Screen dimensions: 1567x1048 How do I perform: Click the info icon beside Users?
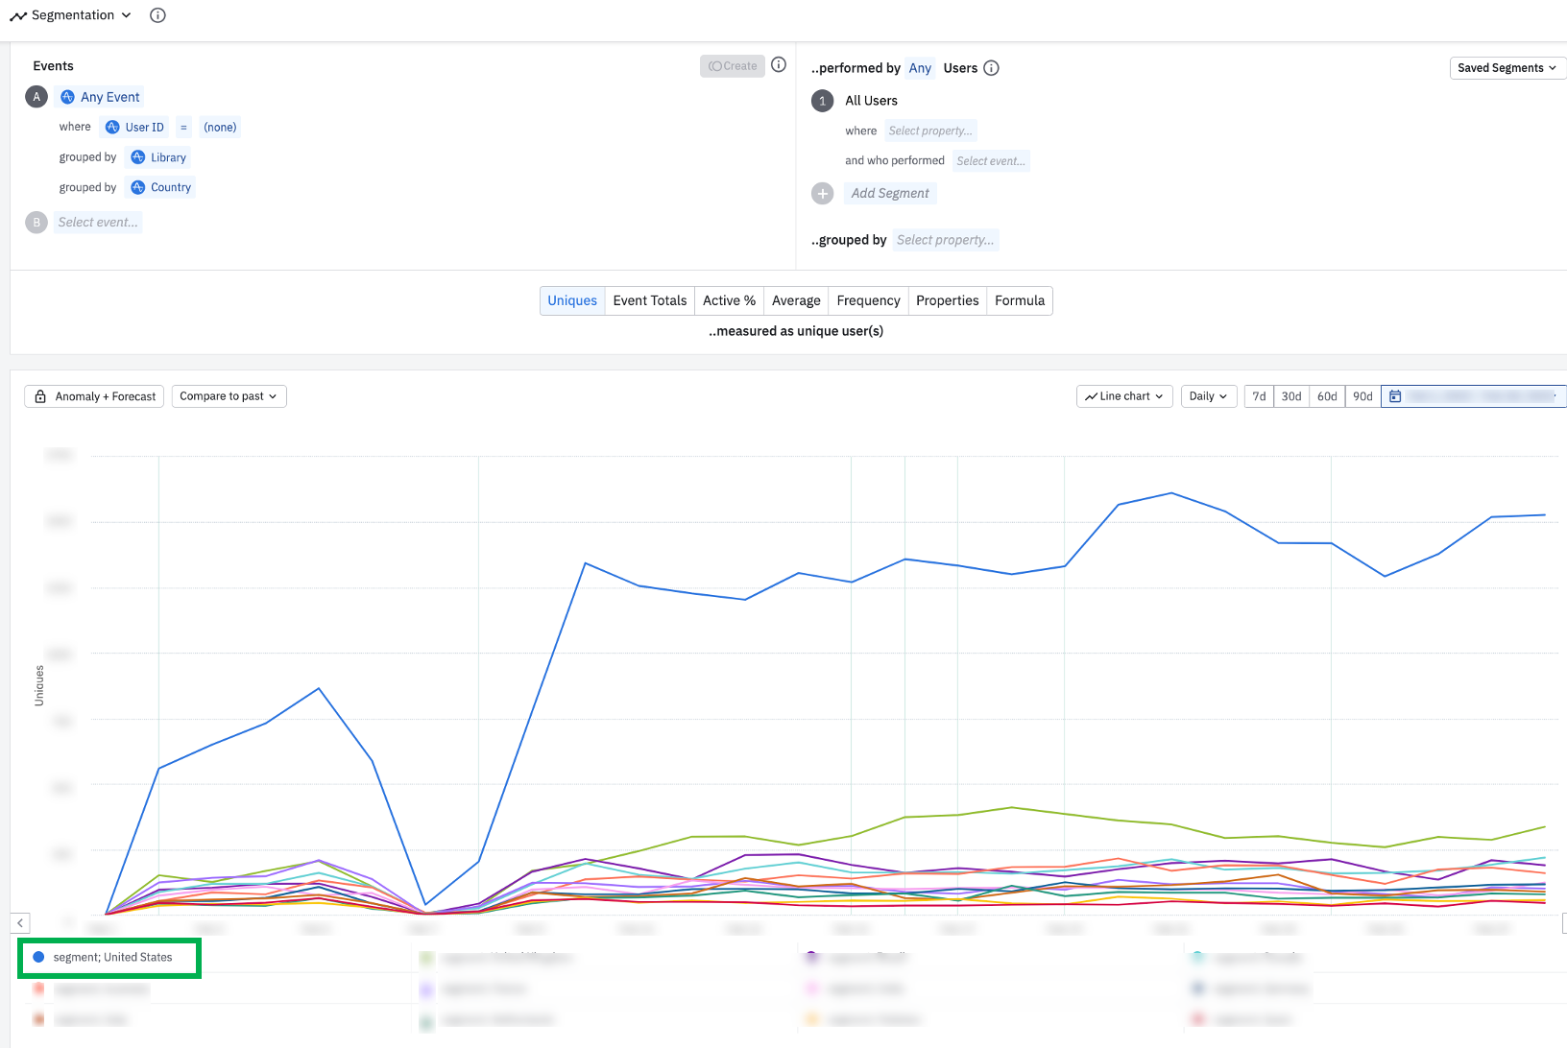pos(992,68)
